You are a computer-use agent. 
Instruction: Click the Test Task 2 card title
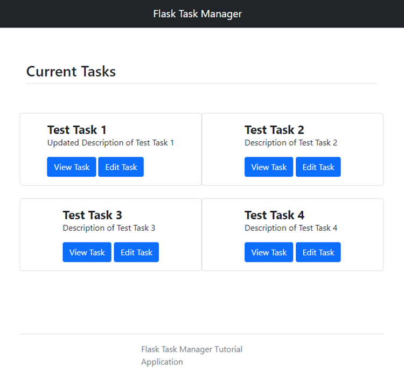(274, 130)
